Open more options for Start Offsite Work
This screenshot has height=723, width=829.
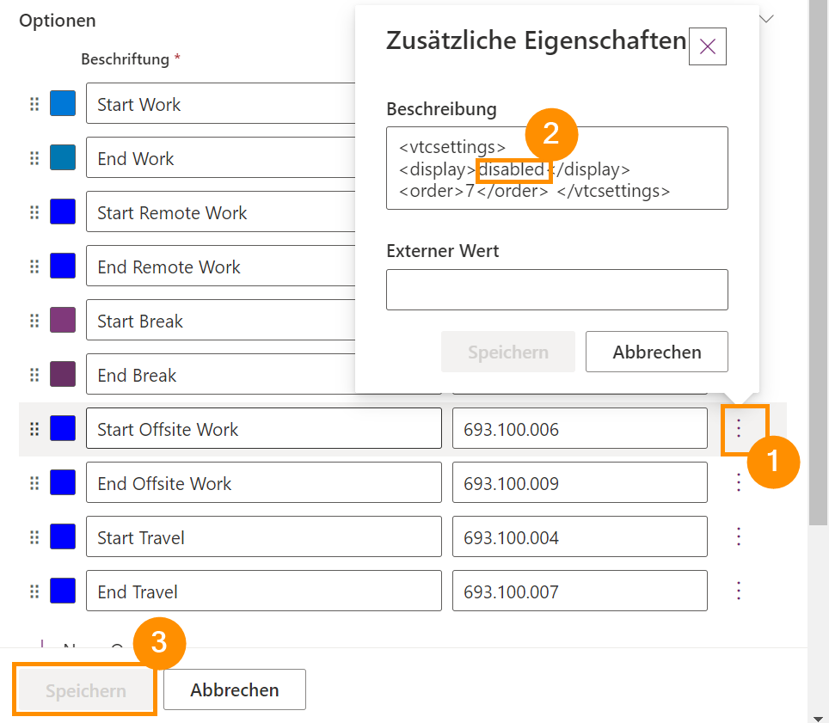pos(738,428)
